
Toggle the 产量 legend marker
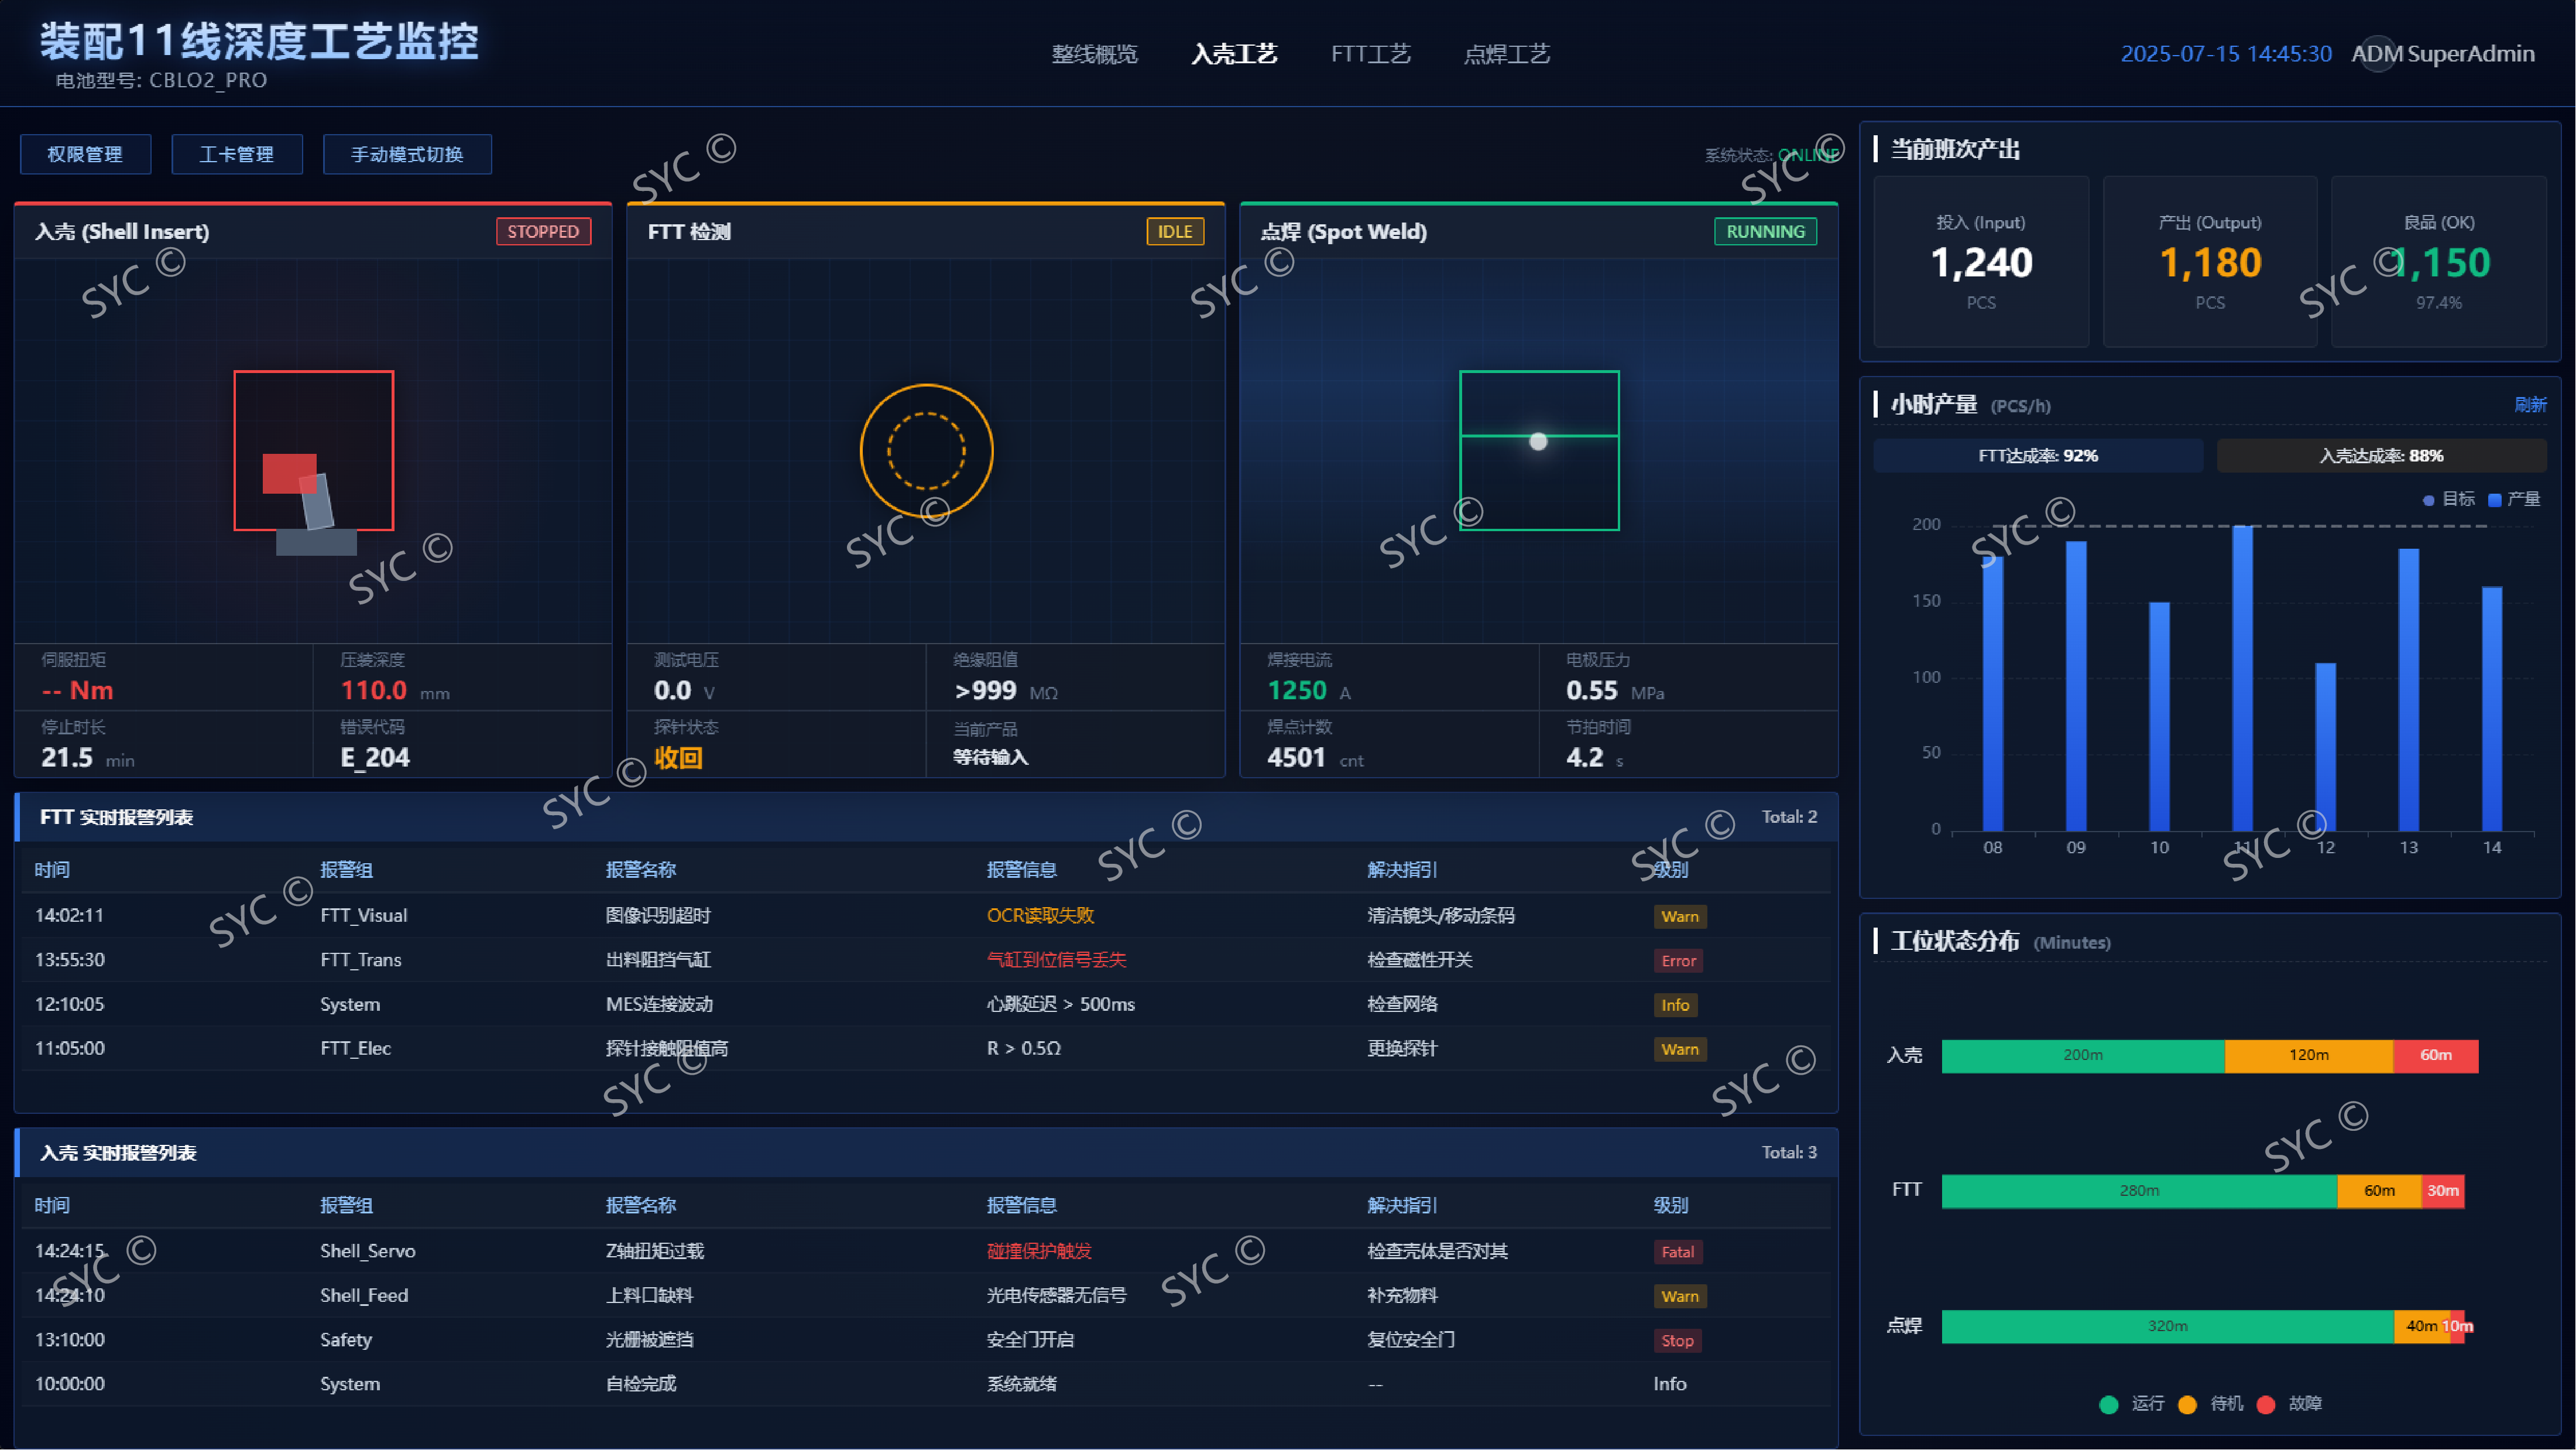pyautogui.click(x=2494, y=500)
